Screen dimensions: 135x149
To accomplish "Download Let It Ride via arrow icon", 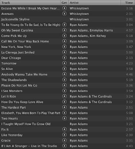I will (x=64, y=96).
